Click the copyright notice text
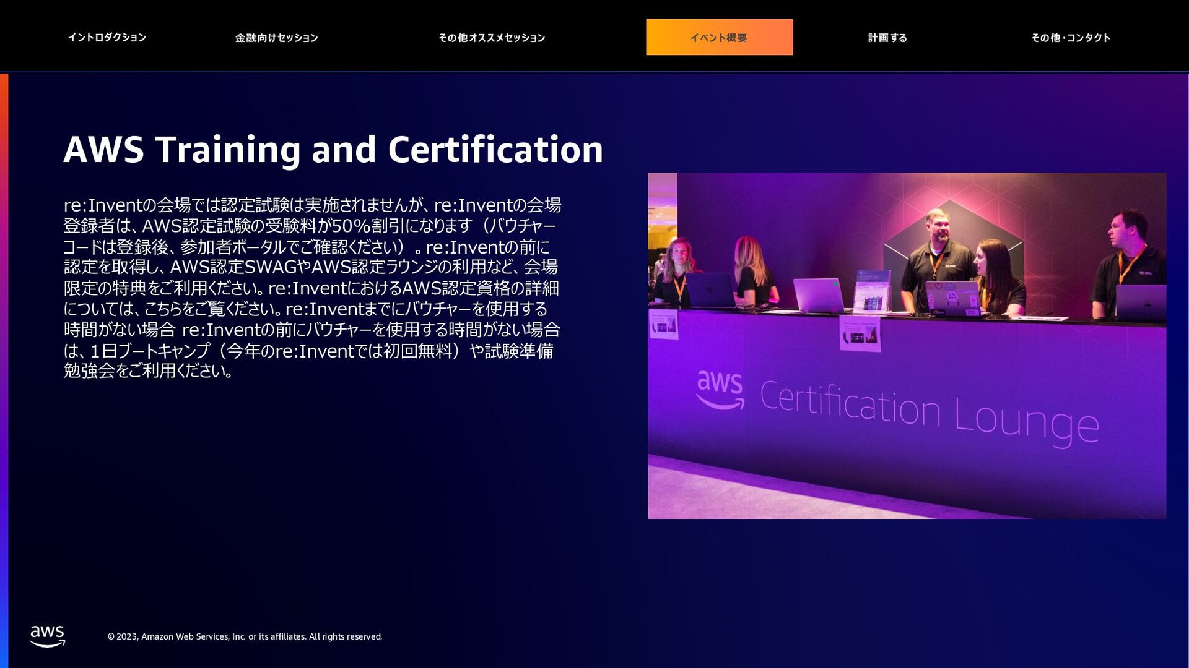 pos(245,636)
